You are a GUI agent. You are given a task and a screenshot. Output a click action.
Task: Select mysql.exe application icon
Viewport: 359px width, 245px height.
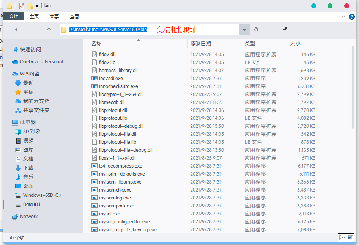tap(94, 214)
